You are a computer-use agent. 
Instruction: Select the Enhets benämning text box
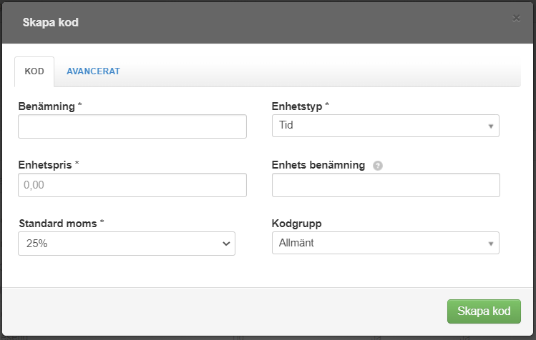[386, 185]
